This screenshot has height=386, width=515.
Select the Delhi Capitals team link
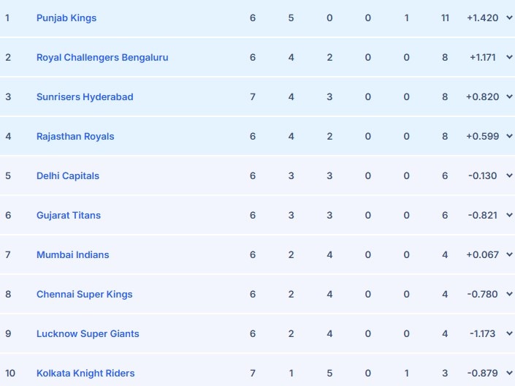68,175
